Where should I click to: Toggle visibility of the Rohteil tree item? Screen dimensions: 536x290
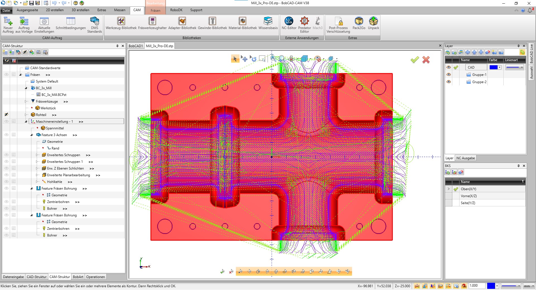point(6,115)
